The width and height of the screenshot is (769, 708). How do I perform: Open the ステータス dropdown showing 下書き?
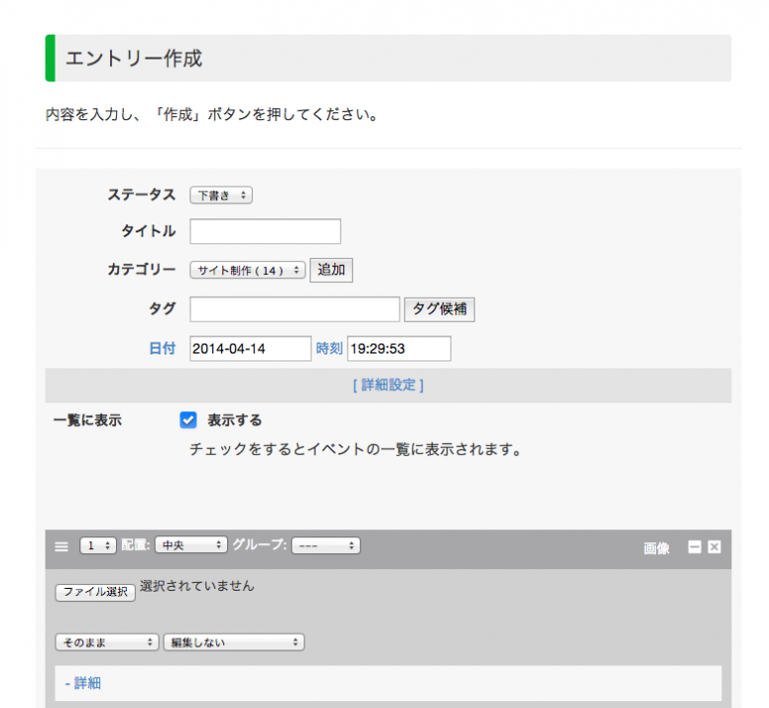221,196
